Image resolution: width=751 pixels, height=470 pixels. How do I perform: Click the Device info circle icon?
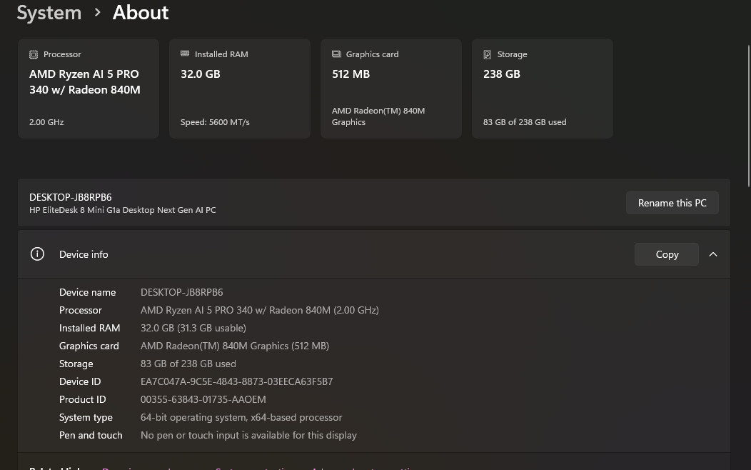(x=37, y=254)
